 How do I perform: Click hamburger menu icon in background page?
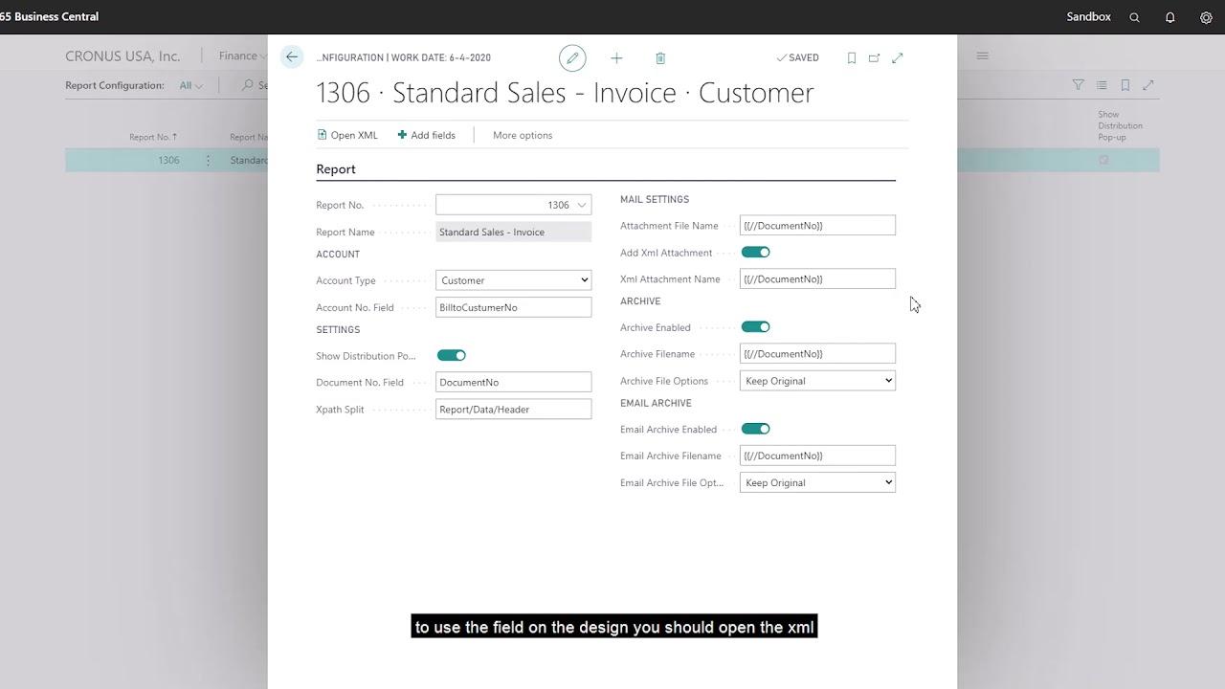982,56
